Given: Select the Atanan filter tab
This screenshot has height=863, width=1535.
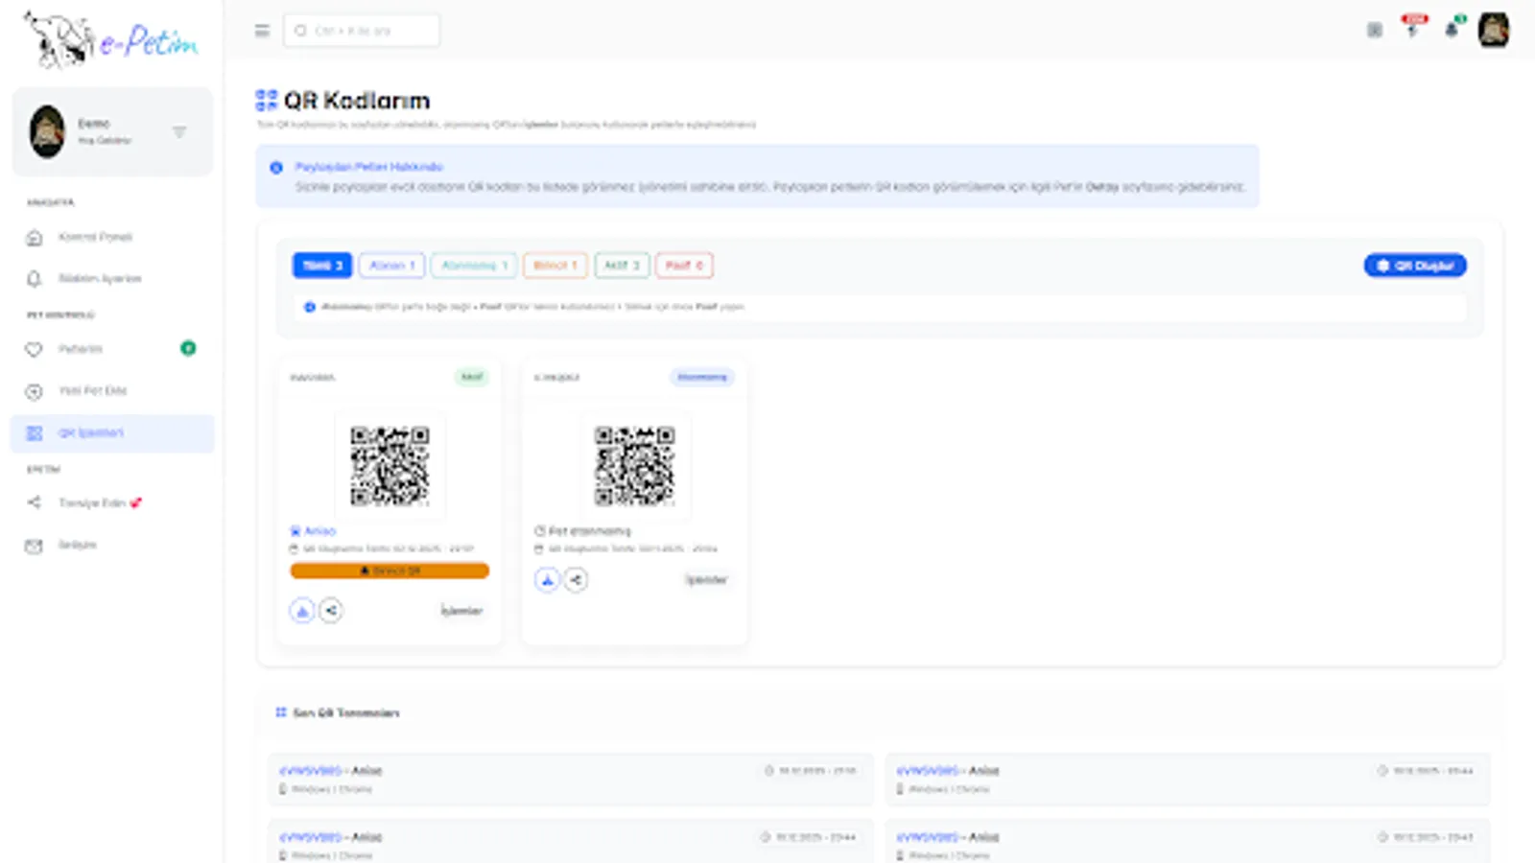Looking at the screenshot, I should pos(391,266).
